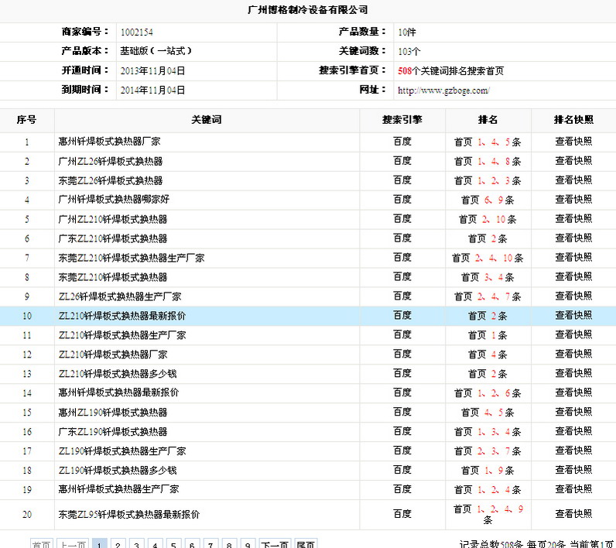This screenshot has width=616, height=548.
Task: View snapshot for keyword row 20
Action: (x=573, y=514)
